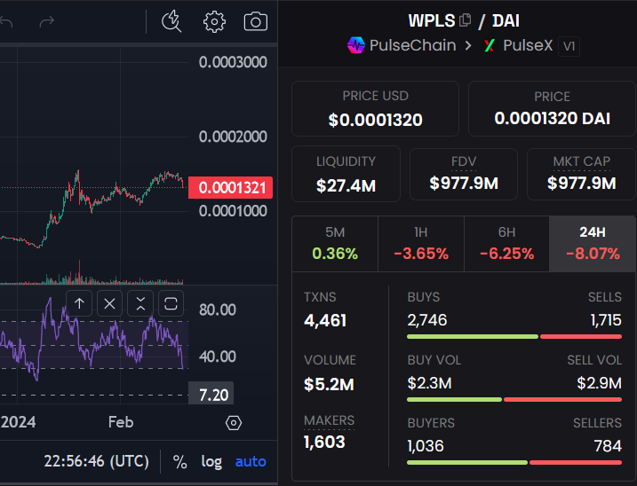Click the SELL VOL value $2.9M
The image size is (637, 486).
[599, 383]
